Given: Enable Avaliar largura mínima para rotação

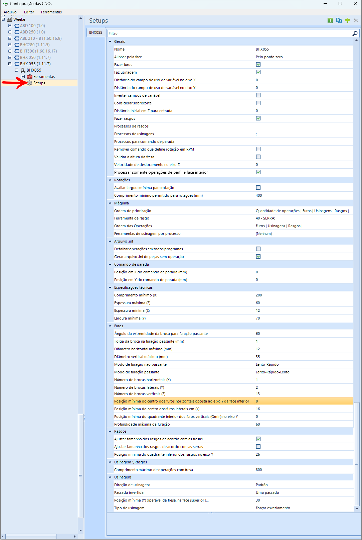Looking at the screenshot, I should (x=258, y=188).
